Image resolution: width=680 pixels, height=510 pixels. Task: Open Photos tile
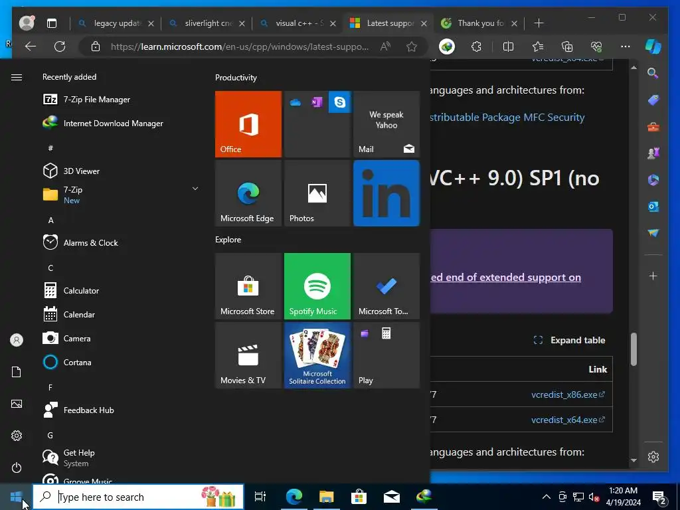(317, 193)
